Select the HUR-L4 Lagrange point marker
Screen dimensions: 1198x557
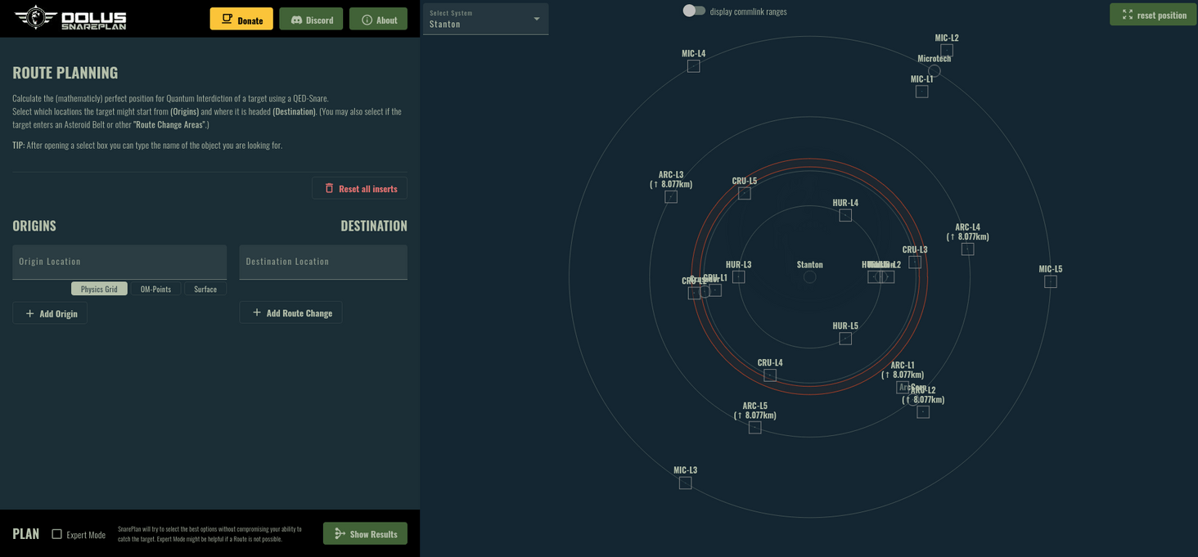pyautogui.click(x=845, y=215)
